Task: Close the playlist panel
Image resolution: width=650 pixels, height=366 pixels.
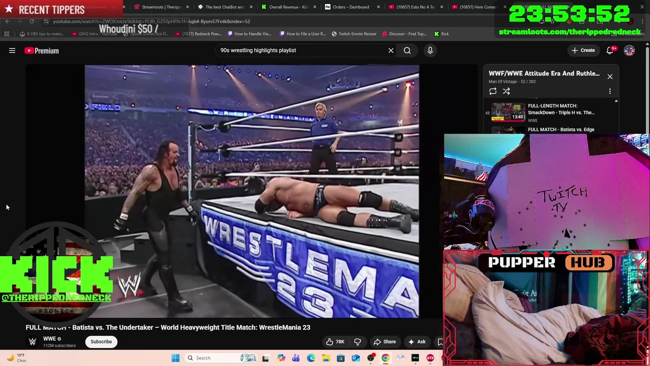Action: tap(610, 77)
